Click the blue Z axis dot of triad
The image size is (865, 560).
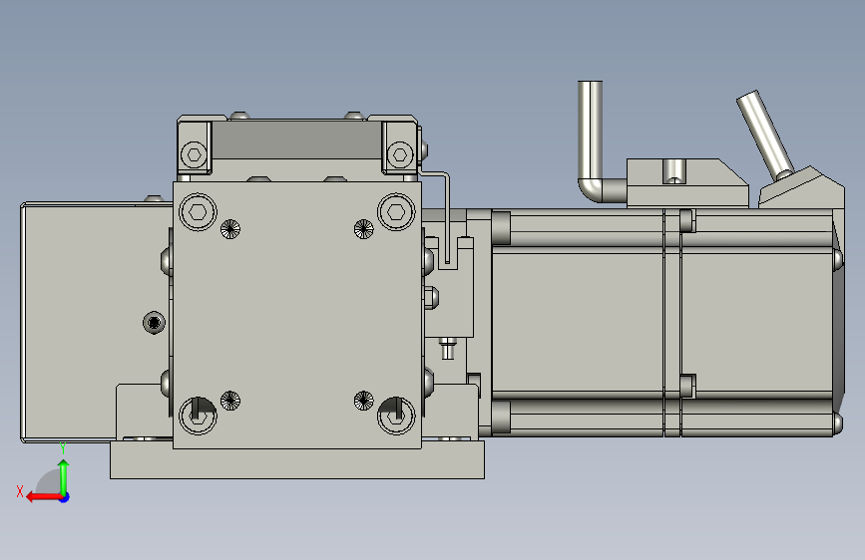pyautogui.click(x=65, y=497)
